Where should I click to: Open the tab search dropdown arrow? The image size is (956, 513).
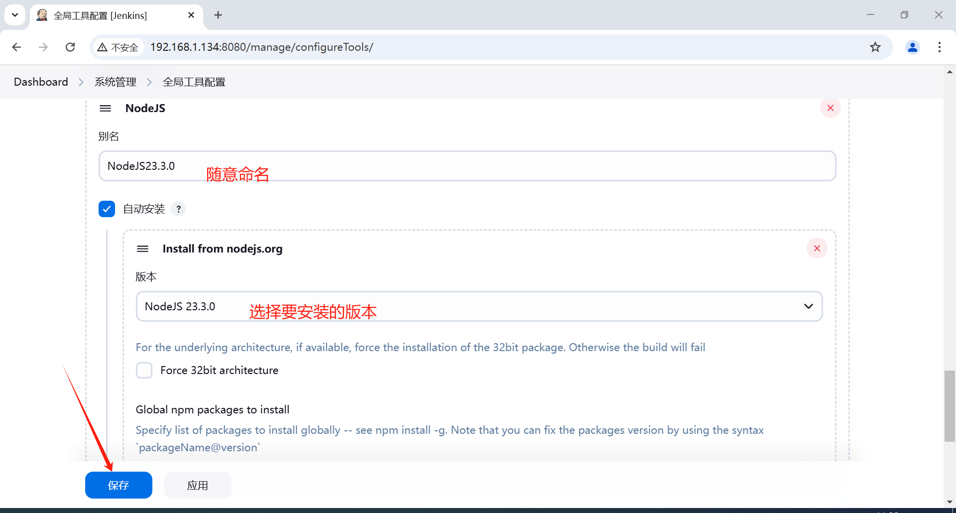click(15, 15)
